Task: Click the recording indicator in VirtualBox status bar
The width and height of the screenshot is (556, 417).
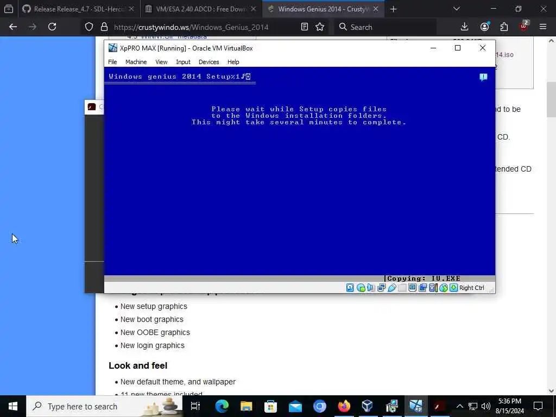Action: coord(422,288)
